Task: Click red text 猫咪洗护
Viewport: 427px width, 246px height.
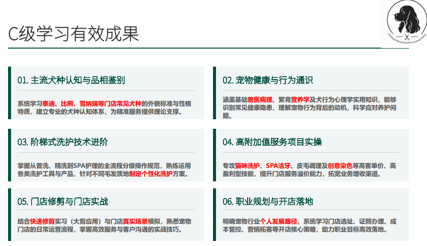Action: pos(247,166)
